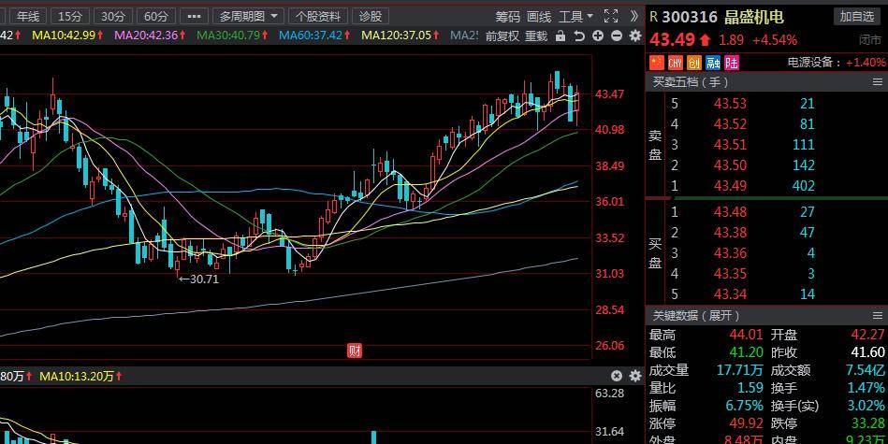Viewport: 888px width, 444px height.
Task: Click the undo arrow icon in chart toolbar
Action: [579, 36]
